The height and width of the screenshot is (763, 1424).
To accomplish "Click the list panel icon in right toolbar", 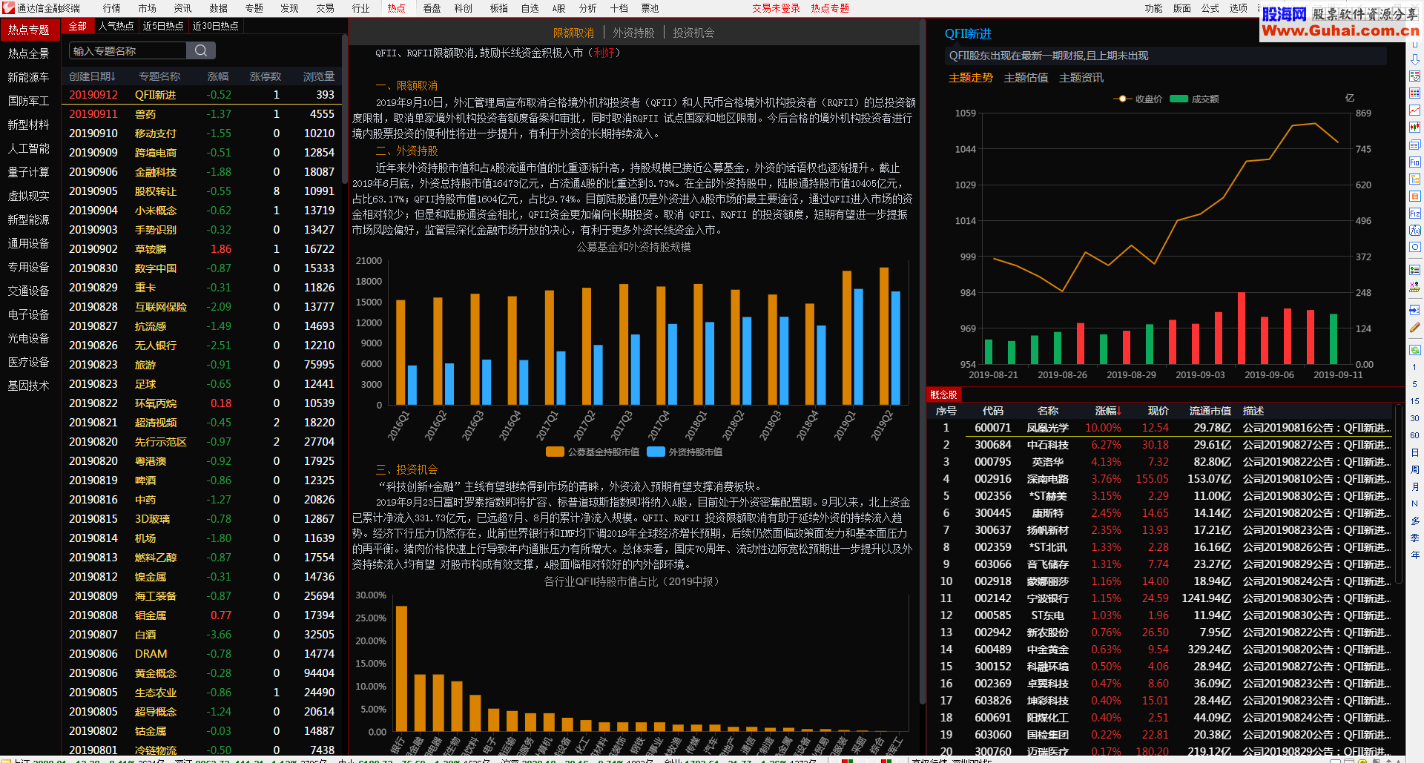I will pos(1414,270).
